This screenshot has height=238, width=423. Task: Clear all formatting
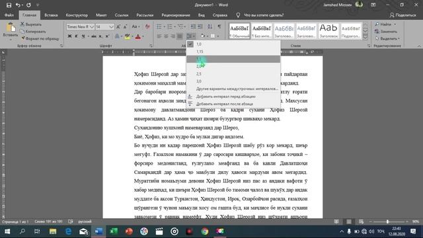[147, 26]
